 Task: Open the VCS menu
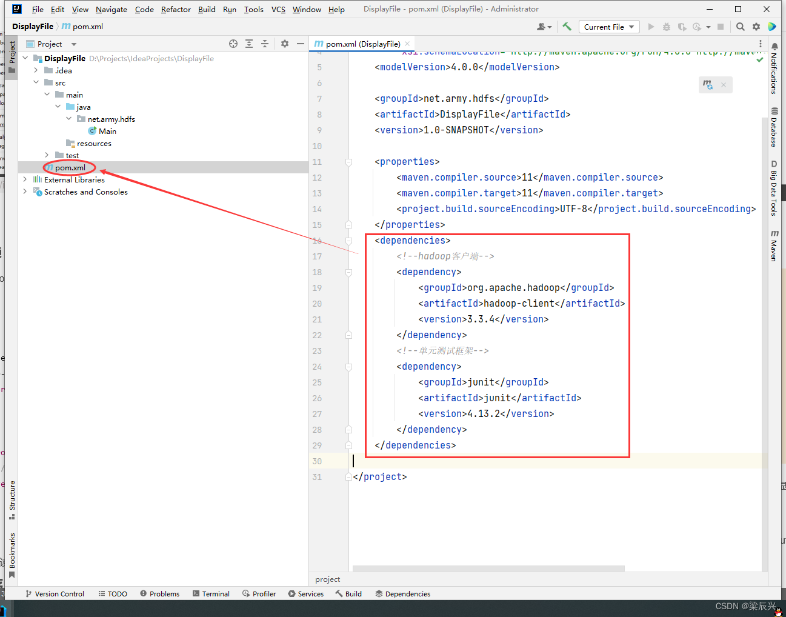pos(278,9)
